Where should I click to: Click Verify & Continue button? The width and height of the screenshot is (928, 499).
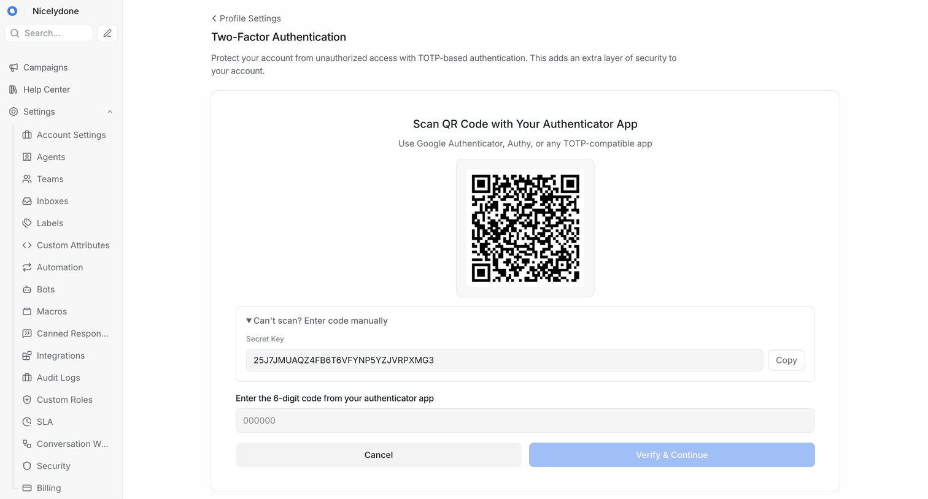(x=672, y=455)
